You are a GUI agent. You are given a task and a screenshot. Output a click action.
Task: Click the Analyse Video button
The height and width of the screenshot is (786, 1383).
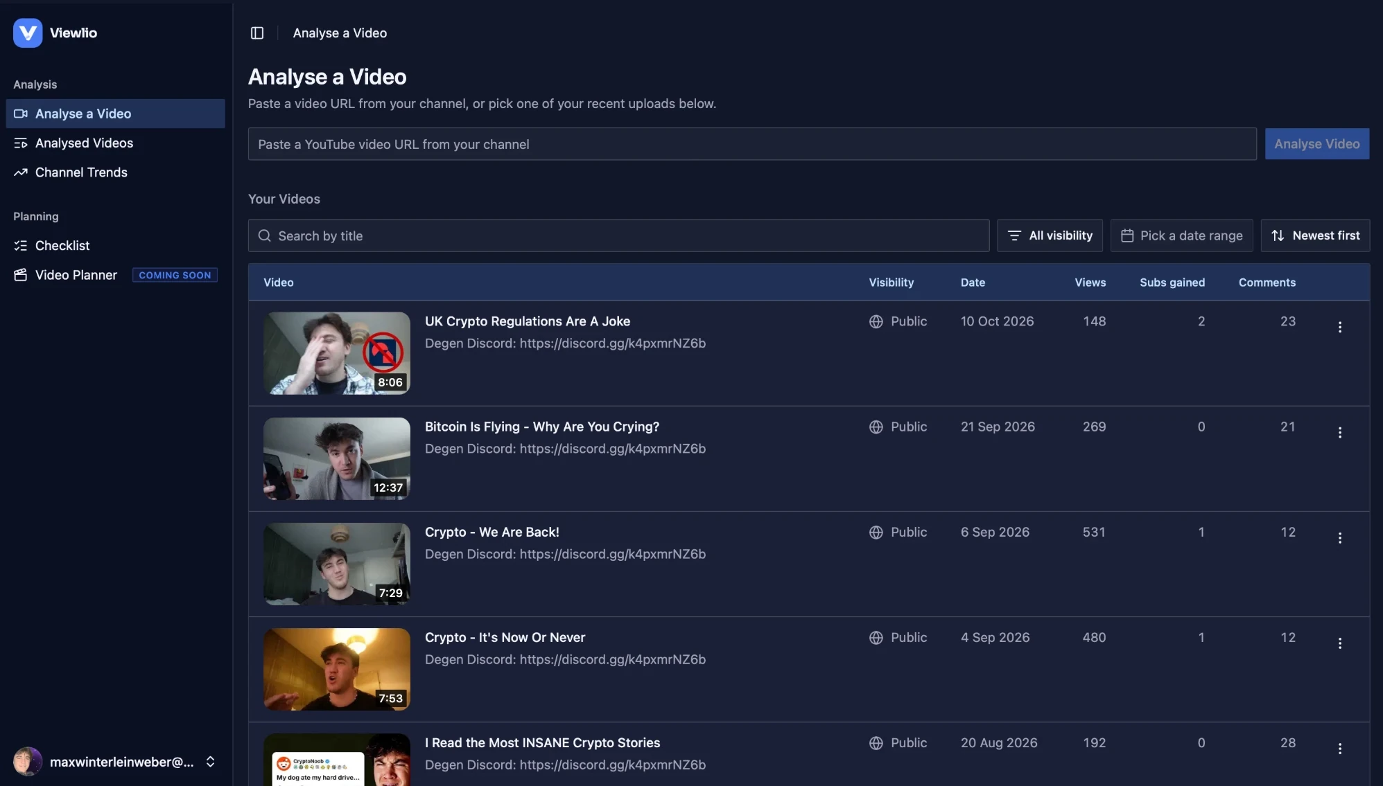(1316, 144)
